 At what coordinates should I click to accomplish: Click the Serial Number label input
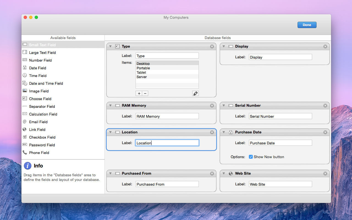(280, 116)
